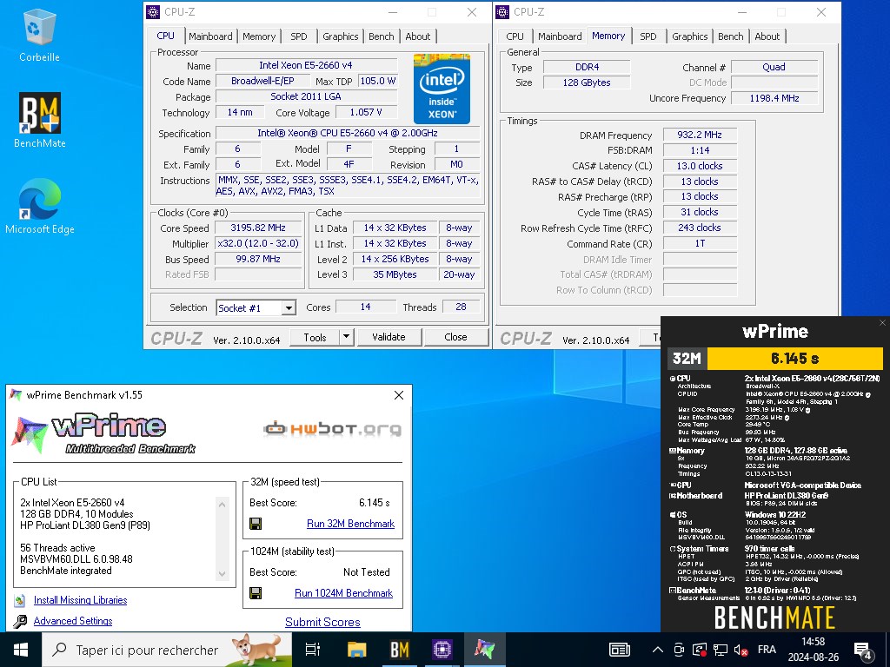Click Run 1024M Benchmark link
The height and width of the screenshot is (667, 890).
(343, 593)
